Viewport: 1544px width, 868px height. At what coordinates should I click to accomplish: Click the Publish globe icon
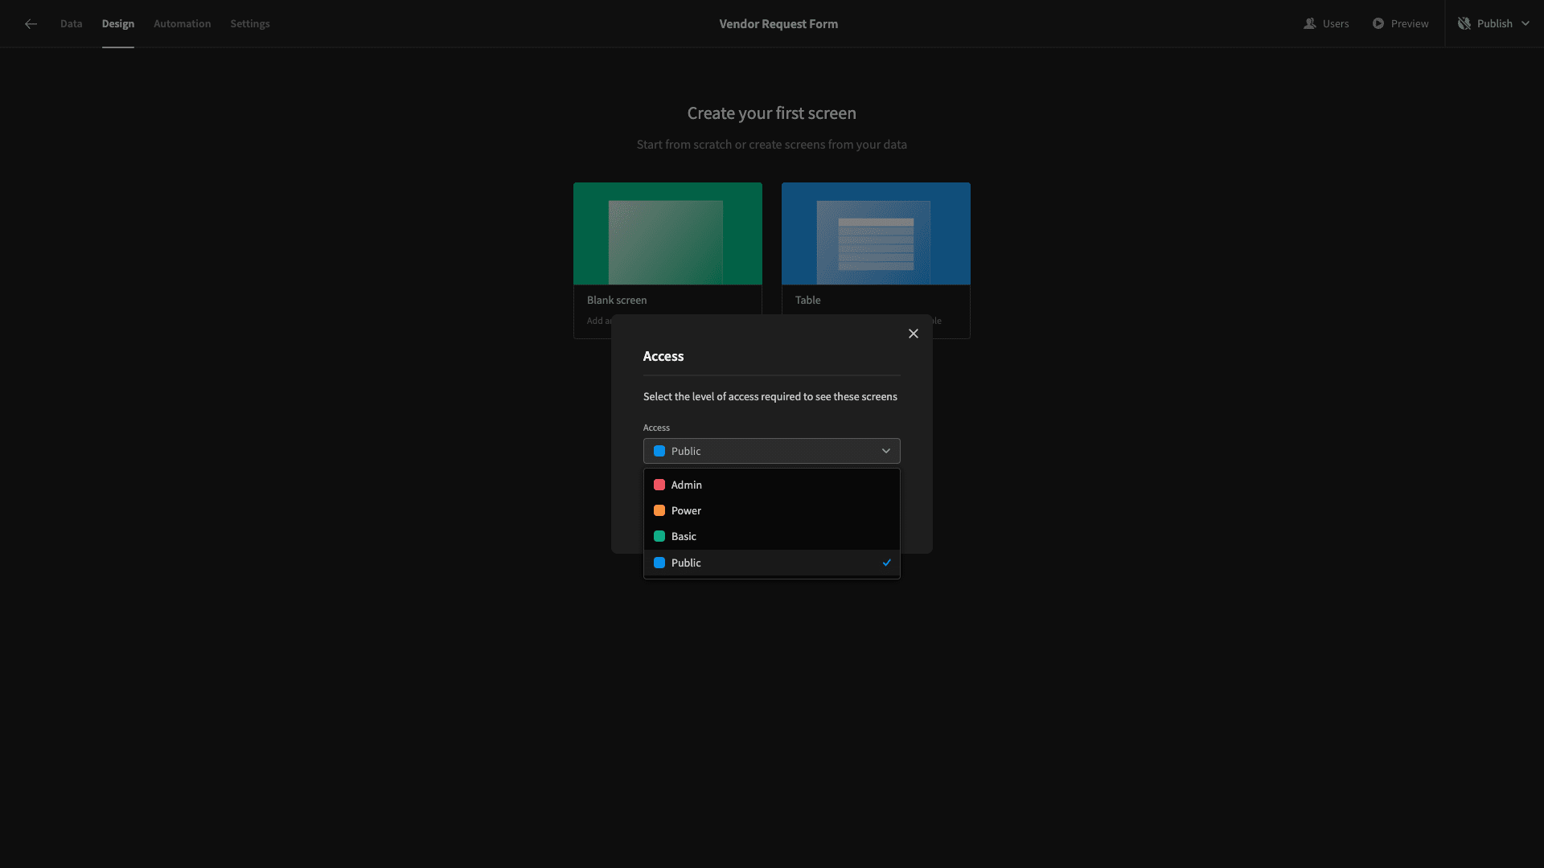(1464, 24)
